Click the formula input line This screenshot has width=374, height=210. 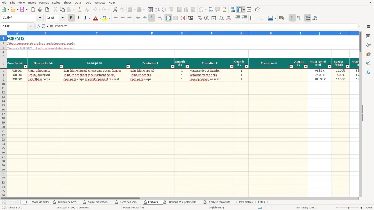click(205, 26)
